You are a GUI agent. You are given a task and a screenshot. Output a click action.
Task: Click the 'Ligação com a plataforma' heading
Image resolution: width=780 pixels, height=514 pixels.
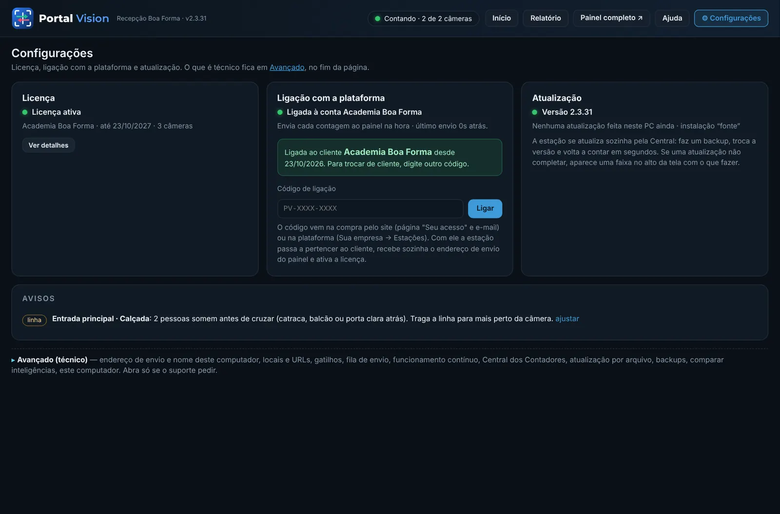tap(331, 98)
